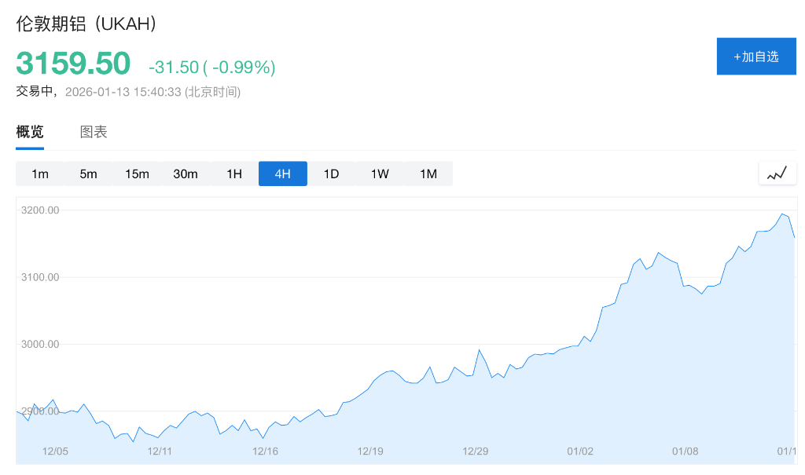Click the -31.50 (-0.99%) change value

(x=211, y=68)
